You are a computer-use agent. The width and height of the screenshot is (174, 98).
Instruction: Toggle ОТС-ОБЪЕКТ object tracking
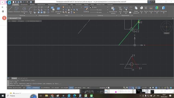tap(55, 88)
